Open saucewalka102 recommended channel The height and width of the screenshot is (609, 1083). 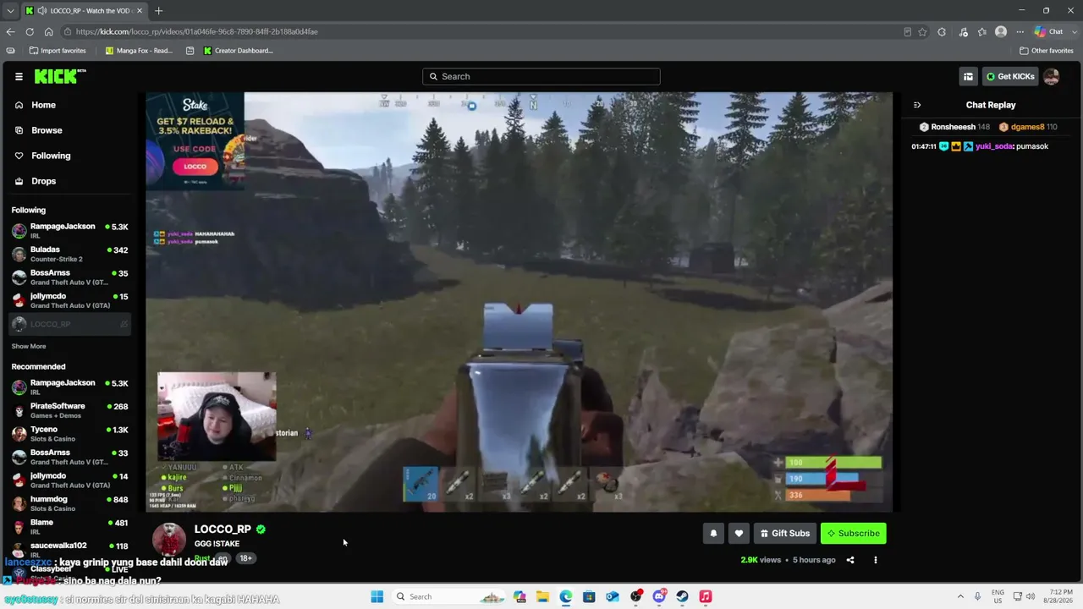click(x=70, y=549)
